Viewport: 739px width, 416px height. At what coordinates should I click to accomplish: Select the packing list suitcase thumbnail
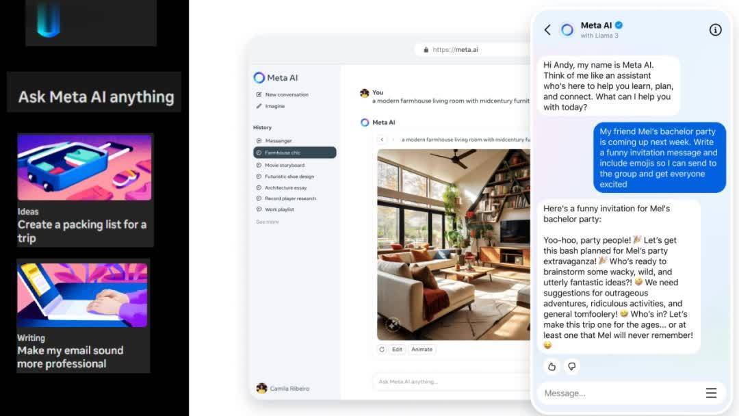84,168
